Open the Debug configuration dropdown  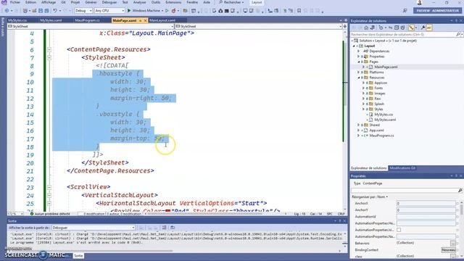(x=83, y=11)
